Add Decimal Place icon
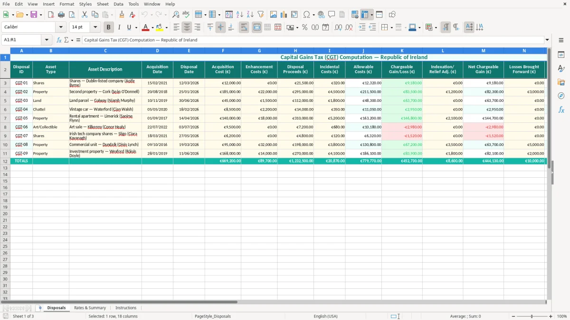The height and width of the screenshot is (320, 570). pos(338,27)
